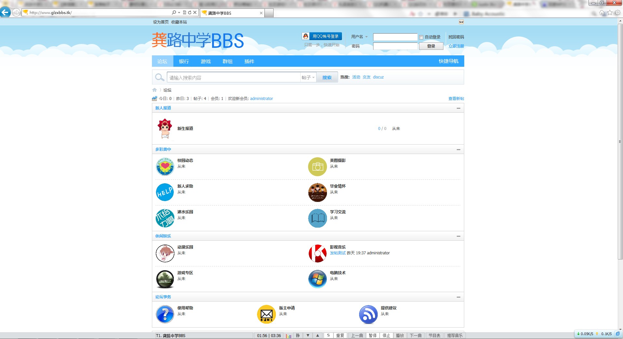This screenshot has height=339, width=623.
Task: Click the 新生报道 forum mascot icon
Action: pyautogui.click(x=165, y=129)
